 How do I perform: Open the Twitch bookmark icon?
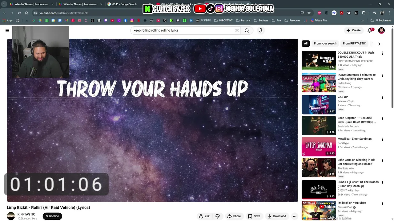point(106,21)
